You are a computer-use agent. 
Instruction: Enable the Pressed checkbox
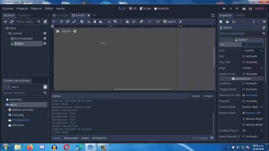click(x=243, y=101)
